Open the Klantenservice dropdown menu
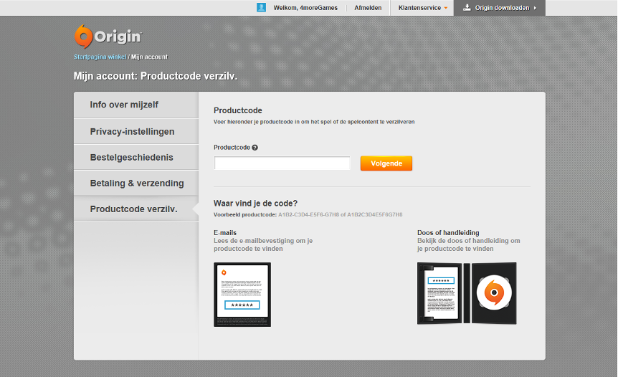The height and width of the screenshot is (377, 618). 422,8
